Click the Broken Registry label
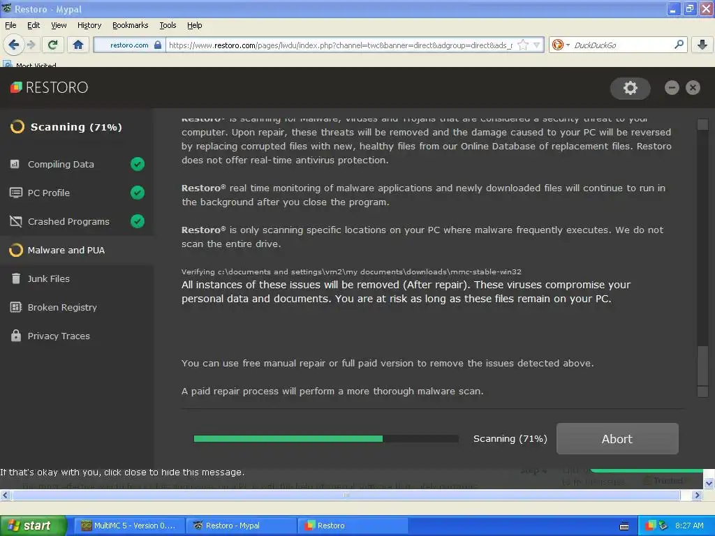This screenshot has height=536, width=715. tap(62, 307)
